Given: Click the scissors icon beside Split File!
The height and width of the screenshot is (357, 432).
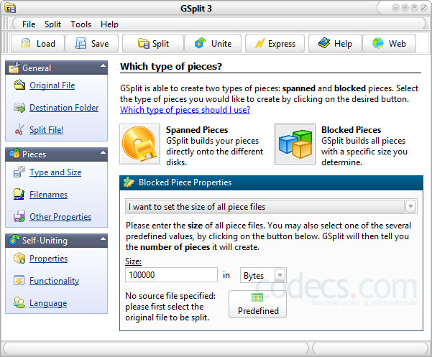Looking at the screenshot, I should coord(19,129).
